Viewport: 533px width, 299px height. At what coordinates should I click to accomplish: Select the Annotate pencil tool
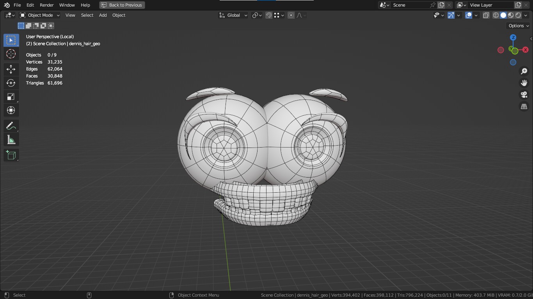(x=11, y=126)
